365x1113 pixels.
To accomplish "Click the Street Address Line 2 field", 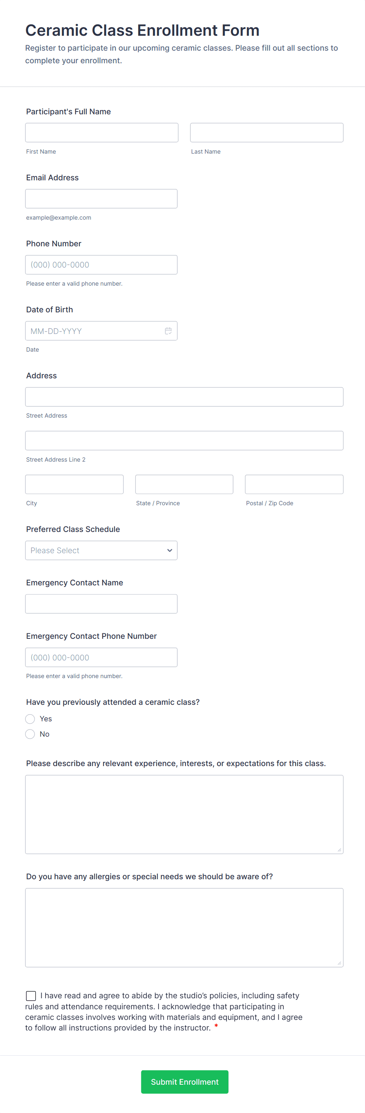I will (184, 441).
